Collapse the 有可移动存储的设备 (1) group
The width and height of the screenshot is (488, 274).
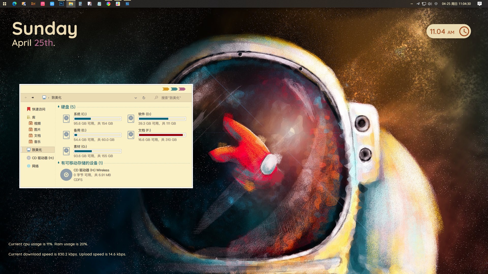point(59,163)
